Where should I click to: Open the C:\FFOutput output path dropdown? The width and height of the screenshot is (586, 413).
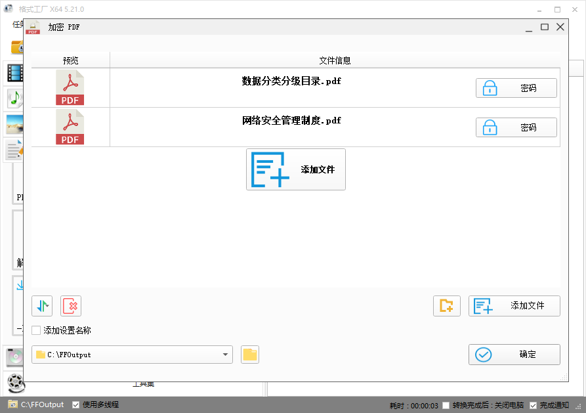pyautogui.click(x=226, y=354)
